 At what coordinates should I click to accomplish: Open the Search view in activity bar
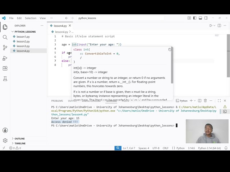tap(5, 37)
